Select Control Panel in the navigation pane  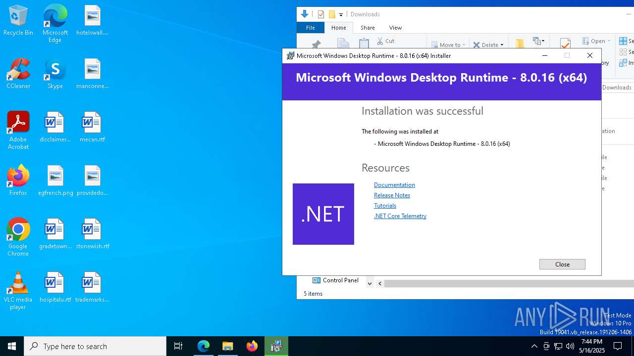click(x=335, y=280)
